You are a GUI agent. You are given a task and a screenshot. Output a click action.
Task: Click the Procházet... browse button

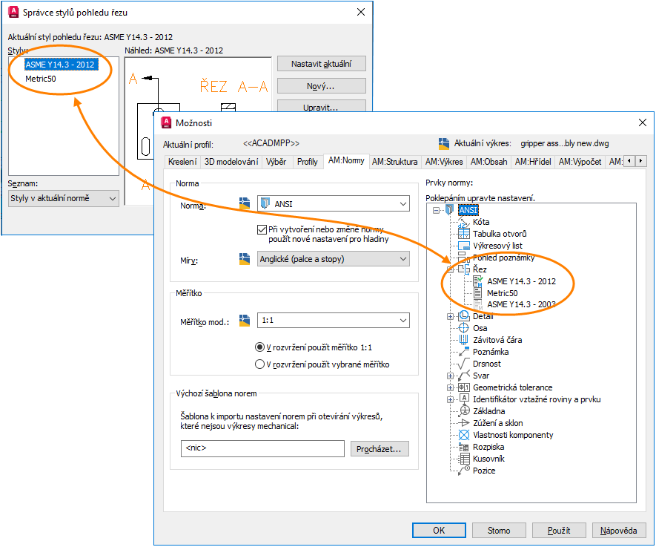pyautogui.click(x=379, y=449)
